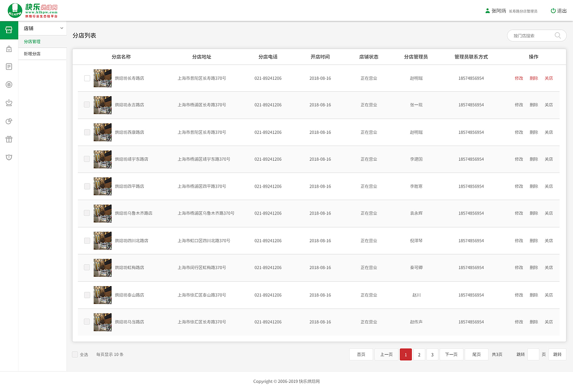This screenshot has width=573, height=390.
Task: Select 新增分店 in the sidebar
Action: [x=32, y=54]
